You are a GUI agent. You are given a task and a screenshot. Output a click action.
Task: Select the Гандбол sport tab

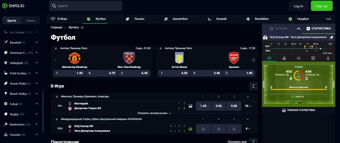click(298, 19)
